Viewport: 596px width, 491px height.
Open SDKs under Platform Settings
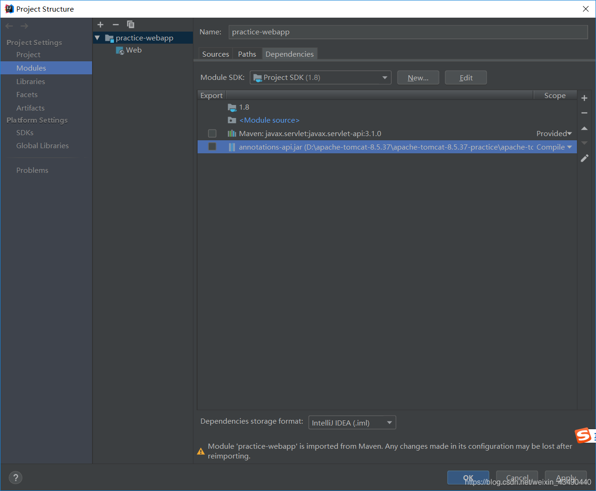(x=25, y=133)
